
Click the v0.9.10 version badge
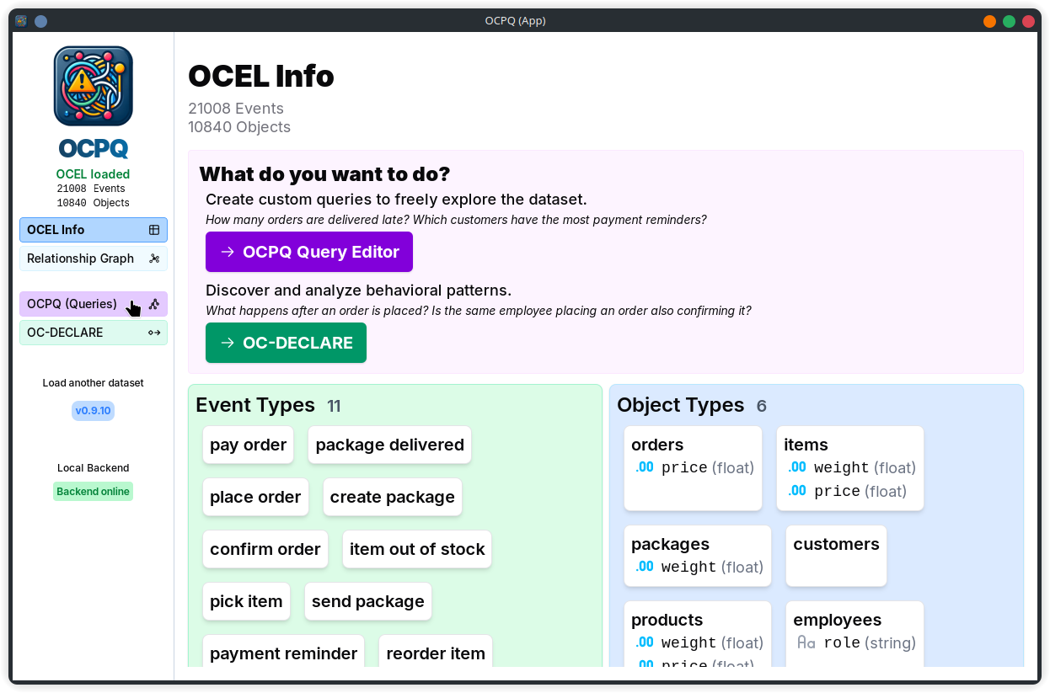point(93,410)
